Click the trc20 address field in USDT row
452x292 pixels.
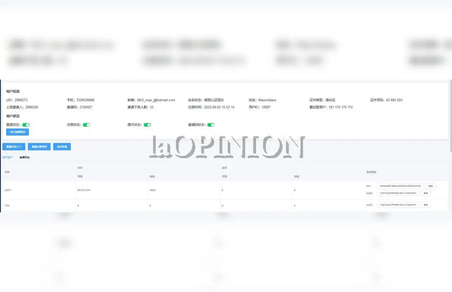click(x=398, y=193)
